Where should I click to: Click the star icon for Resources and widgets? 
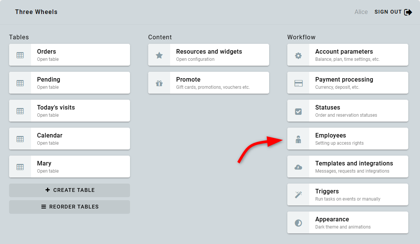coord(159,56)
